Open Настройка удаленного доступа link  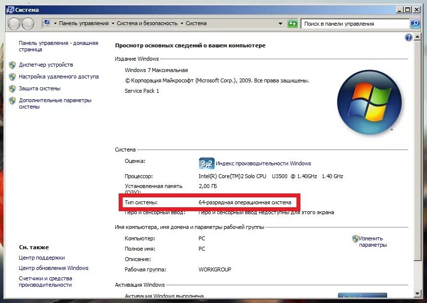click(59, 76)
